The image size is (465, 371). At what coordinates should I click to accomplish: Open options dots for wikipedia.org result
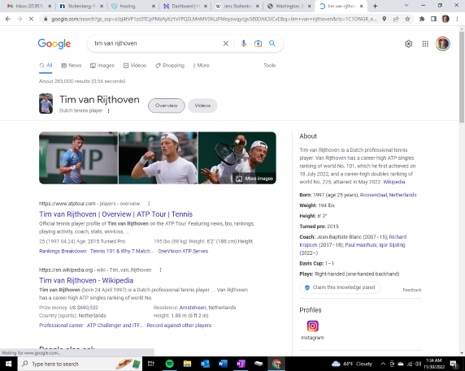160,270
